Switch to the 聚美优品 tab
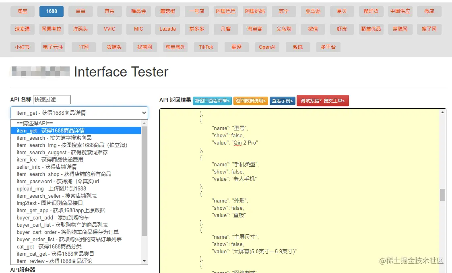 (x=371, y=29)
